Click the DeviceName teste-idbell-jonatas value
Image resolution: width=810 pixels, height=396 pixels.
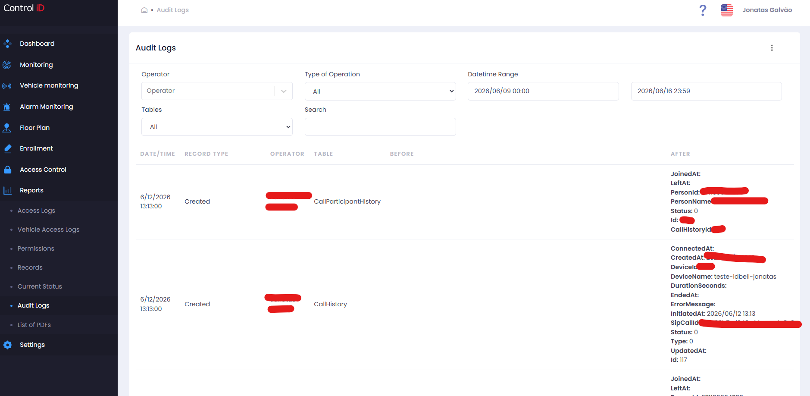[x=745, y=277]
